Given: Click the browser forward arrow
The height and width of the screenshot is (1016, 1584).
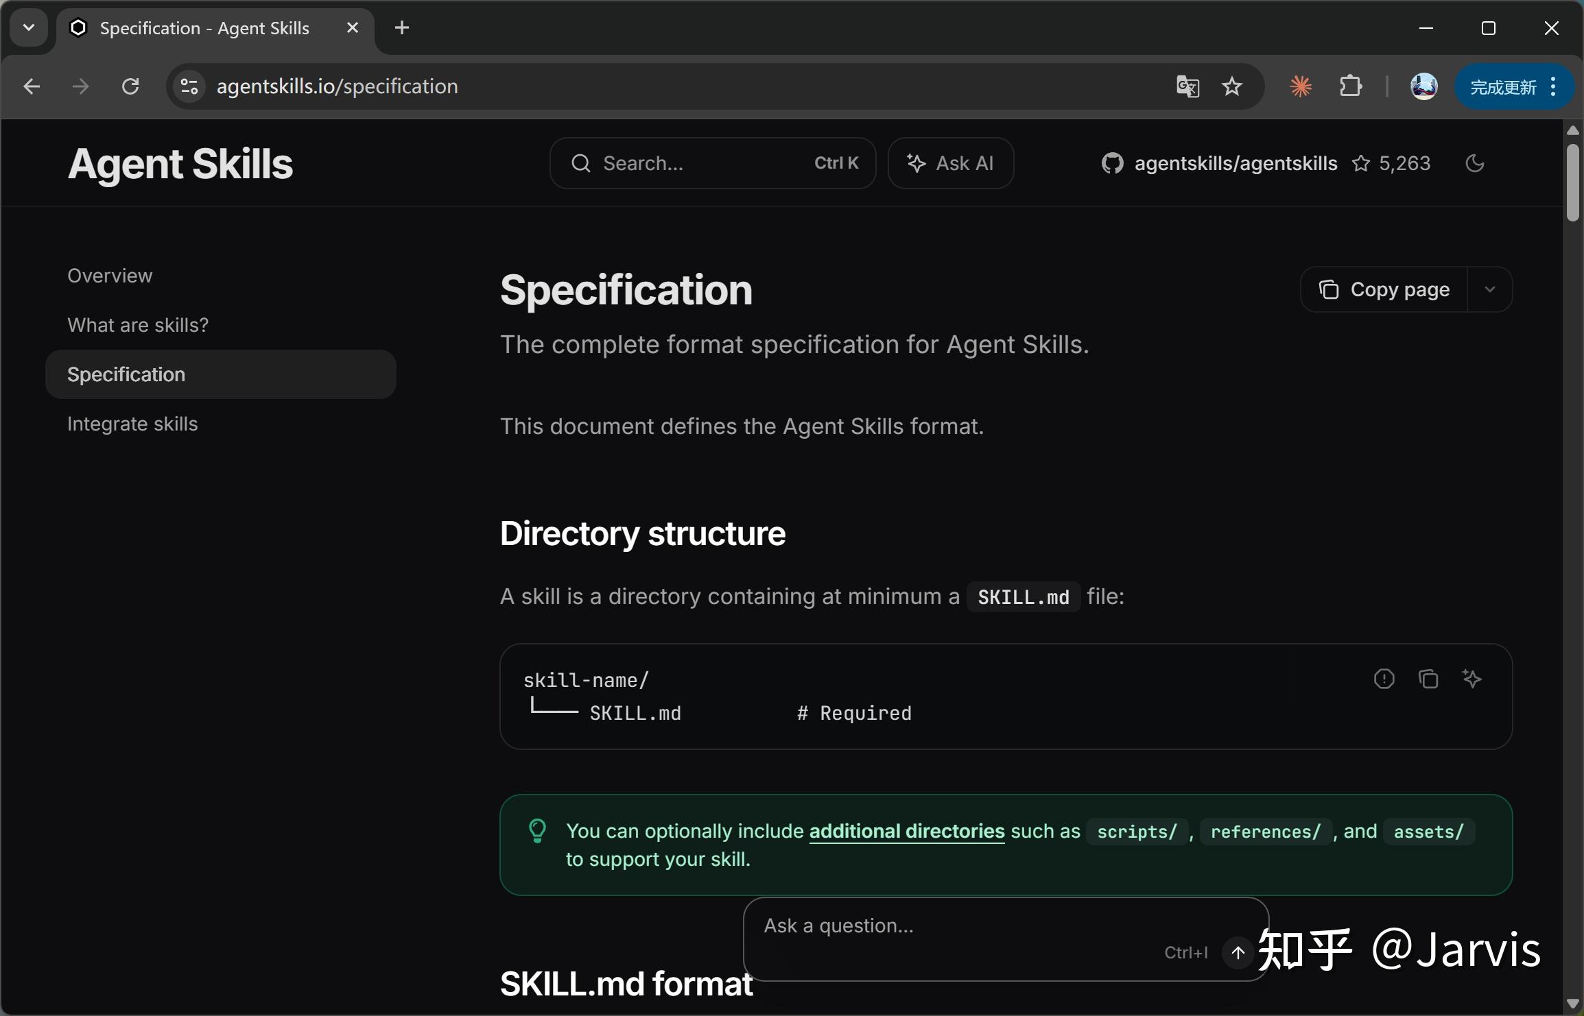Looking at the screenshot, I should click(81, 86).
